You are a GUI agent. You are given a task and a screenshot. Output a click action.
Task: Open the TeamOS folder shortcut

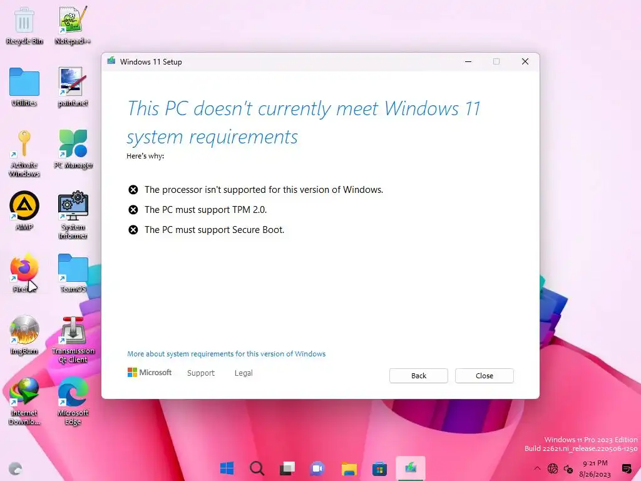[x=73, y=273]
